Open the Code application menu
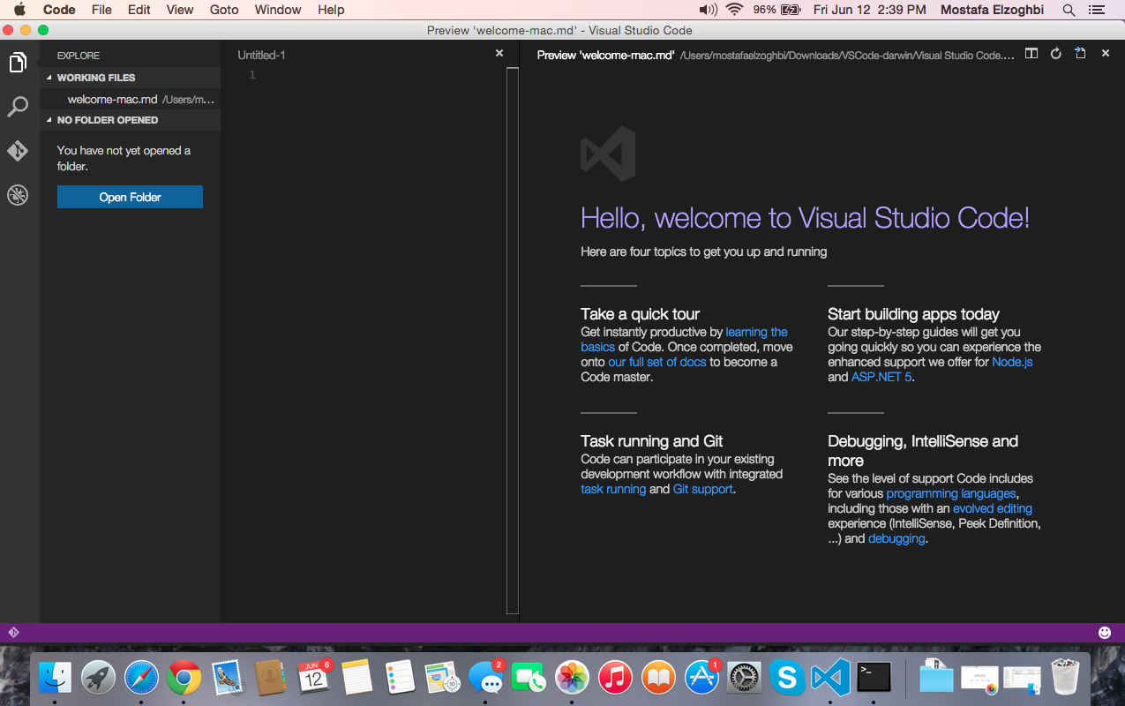This screenshot has height=706, width=1125. point(59,10)
